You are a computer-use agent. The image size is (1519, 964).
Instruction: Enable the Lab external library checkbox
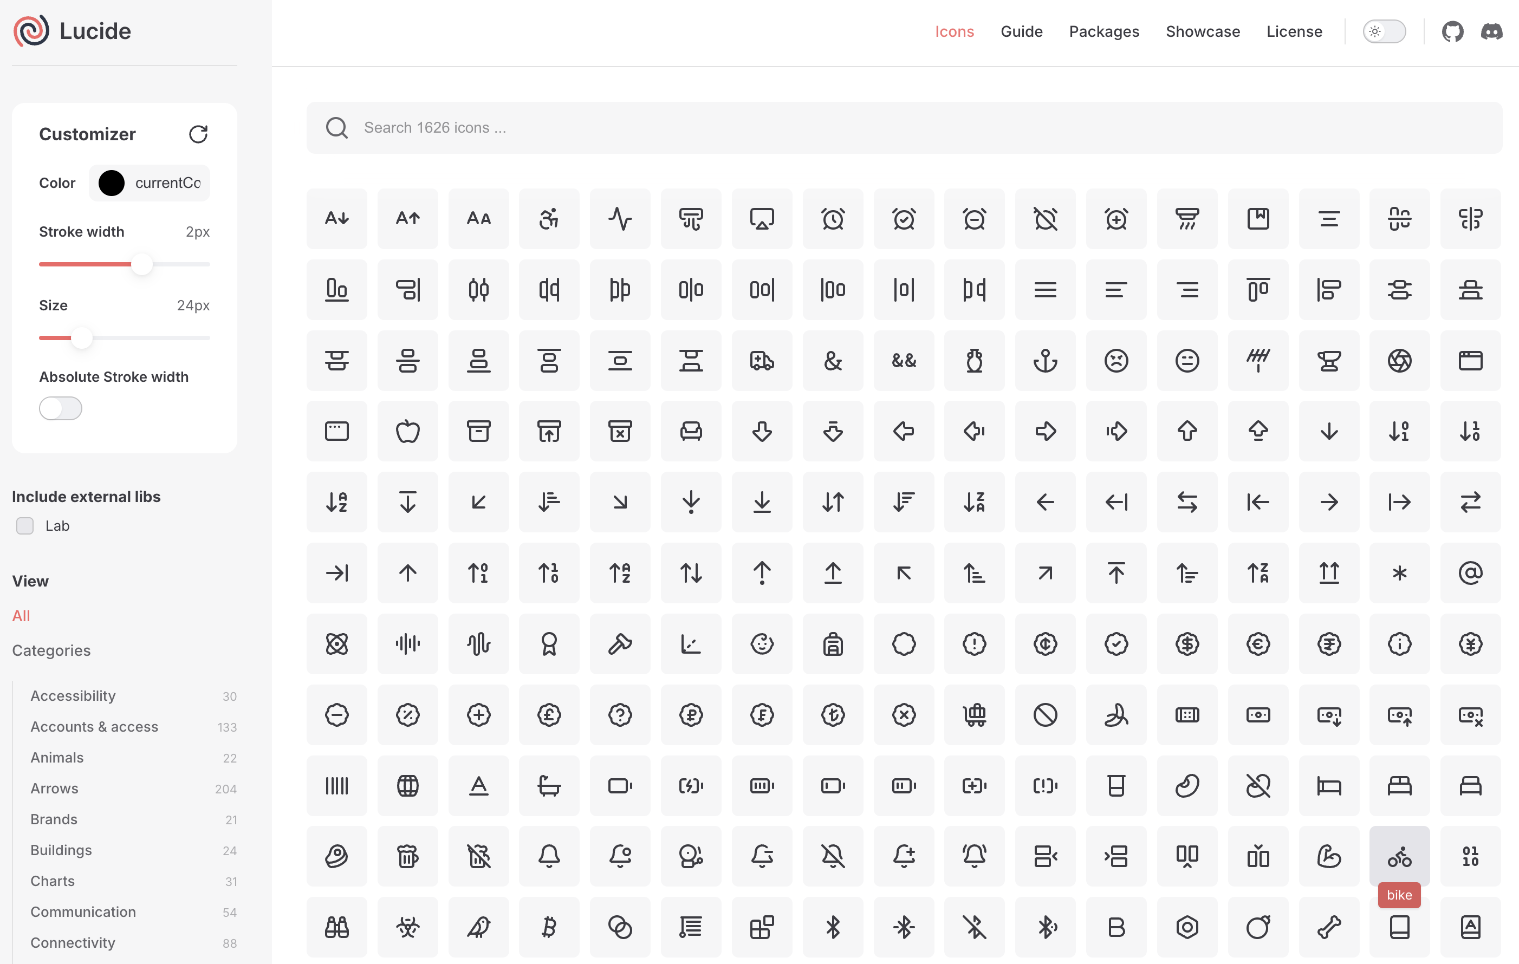click(25, 526)
